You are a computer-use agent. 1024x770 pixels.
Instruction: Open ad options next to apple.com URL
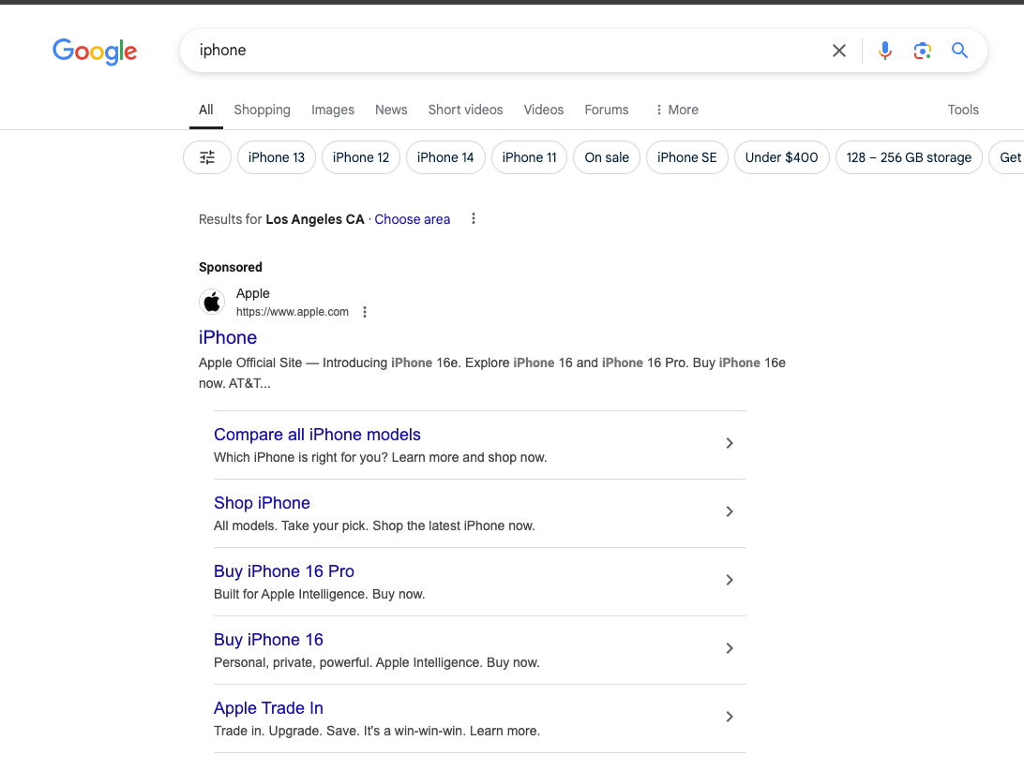pos(365,312)
